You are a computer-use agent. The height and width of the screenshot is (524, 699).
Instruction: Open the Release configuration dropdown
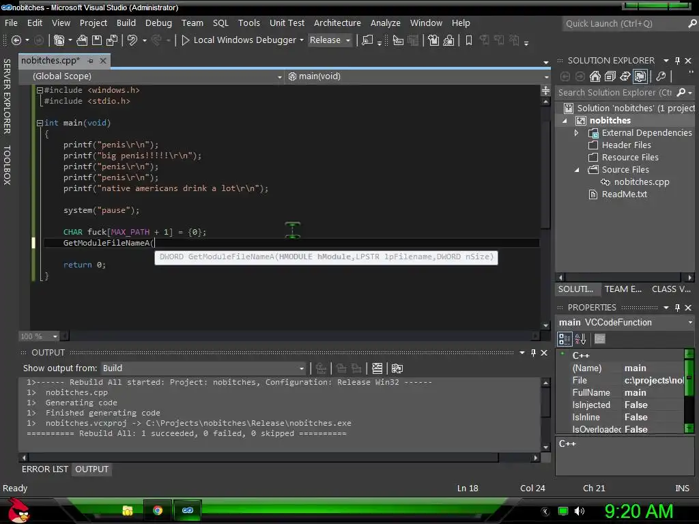(x=330, y=40)
